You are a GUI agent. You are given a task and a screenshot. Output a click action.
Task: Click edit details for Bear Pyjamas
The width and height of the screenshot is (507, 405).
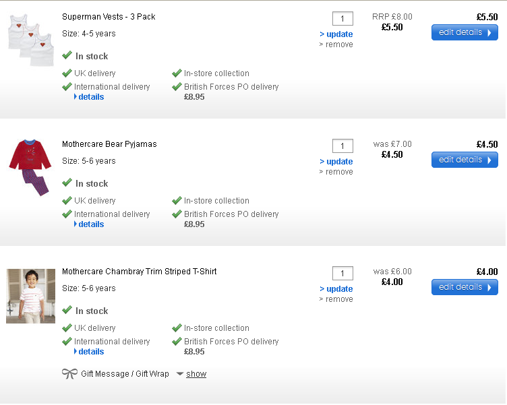tap(465, 160)
